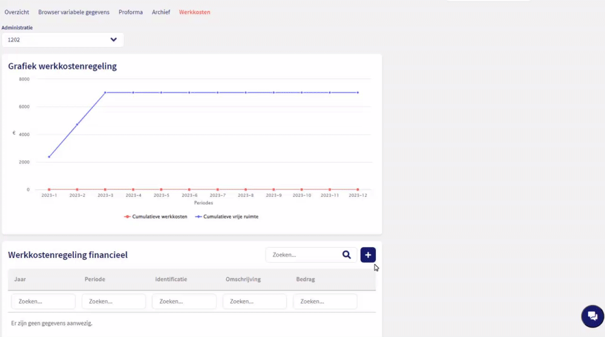Go to the Archief tab
This screenshot has height=337, width=605.
[x=161, y=12]
